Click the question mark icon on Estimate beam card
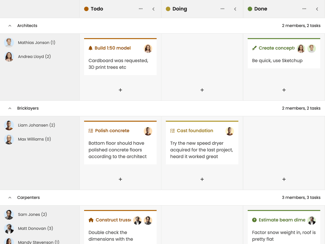 [x=254, y=220]
